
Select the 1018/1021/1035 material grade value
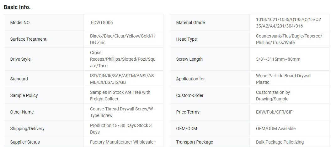click(288, 23)
